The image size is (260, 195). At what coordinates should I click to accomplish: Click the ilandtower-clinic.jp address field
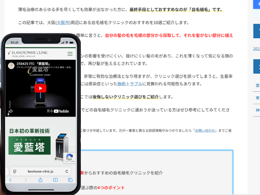tap(40, 171)
